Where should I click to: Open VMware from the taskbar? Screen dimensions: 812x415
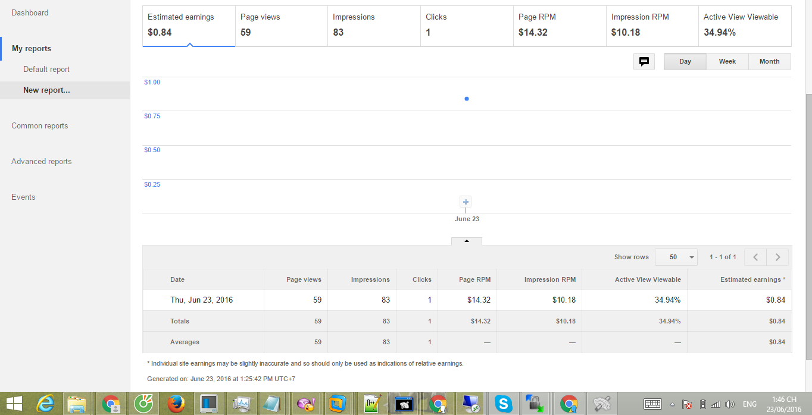(338, 404)
